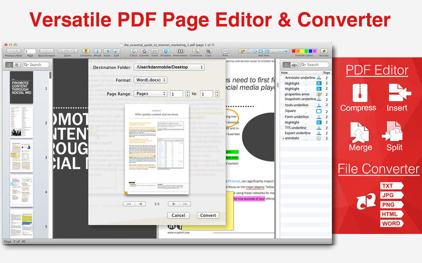Click the Compress toolbar icon
This screenshot has height=263, width=422.
85,51
